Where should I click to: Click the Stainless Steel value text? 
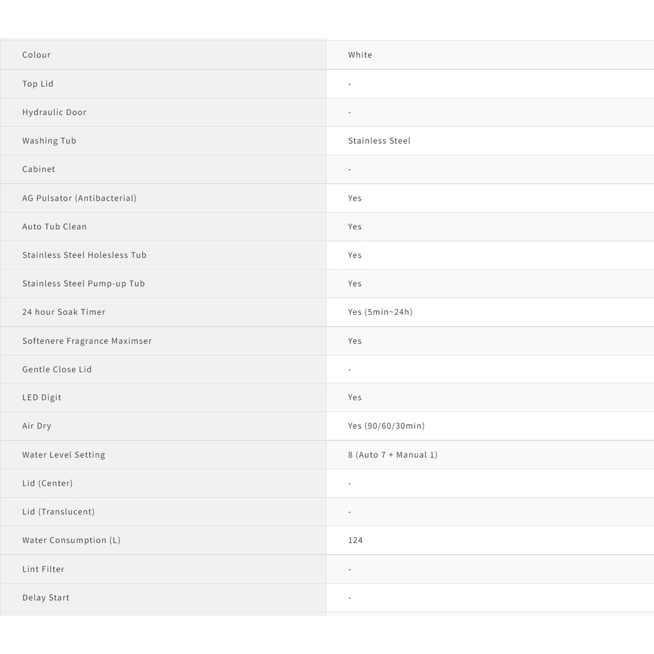coord(379,141)
